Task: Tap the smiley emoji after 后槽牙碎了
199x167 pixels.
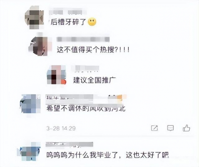Action: [x=92, y=22]
